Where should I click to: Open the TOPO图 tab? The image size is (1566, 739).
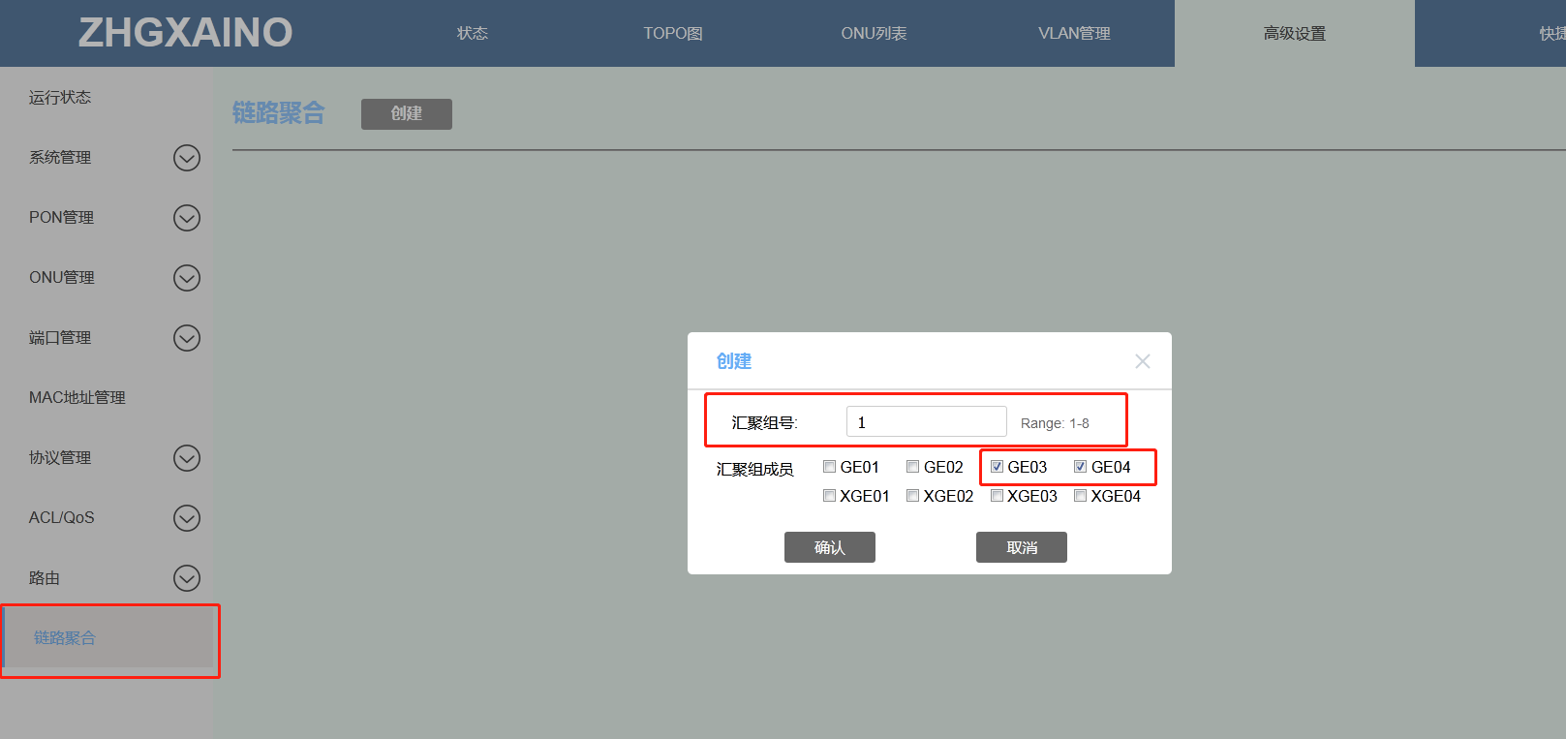[673, 34]
